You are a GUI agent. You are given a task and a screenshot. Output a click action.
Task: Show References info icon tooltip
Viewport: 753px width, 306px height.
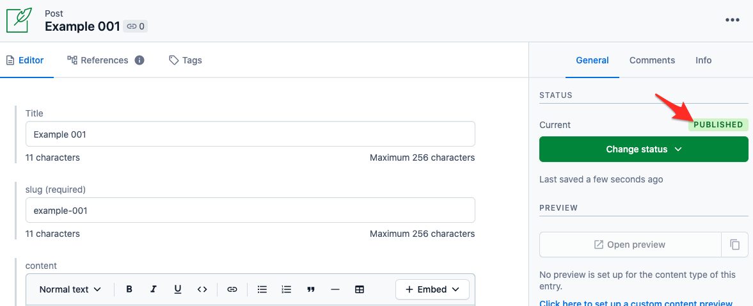tap(139, 60)
